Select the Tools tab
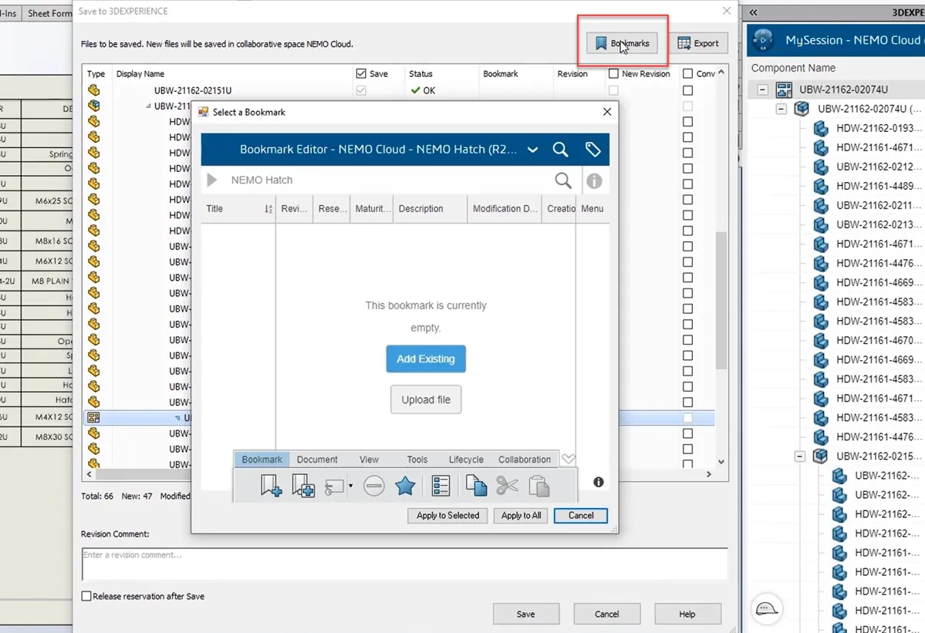 coord(417,459)
